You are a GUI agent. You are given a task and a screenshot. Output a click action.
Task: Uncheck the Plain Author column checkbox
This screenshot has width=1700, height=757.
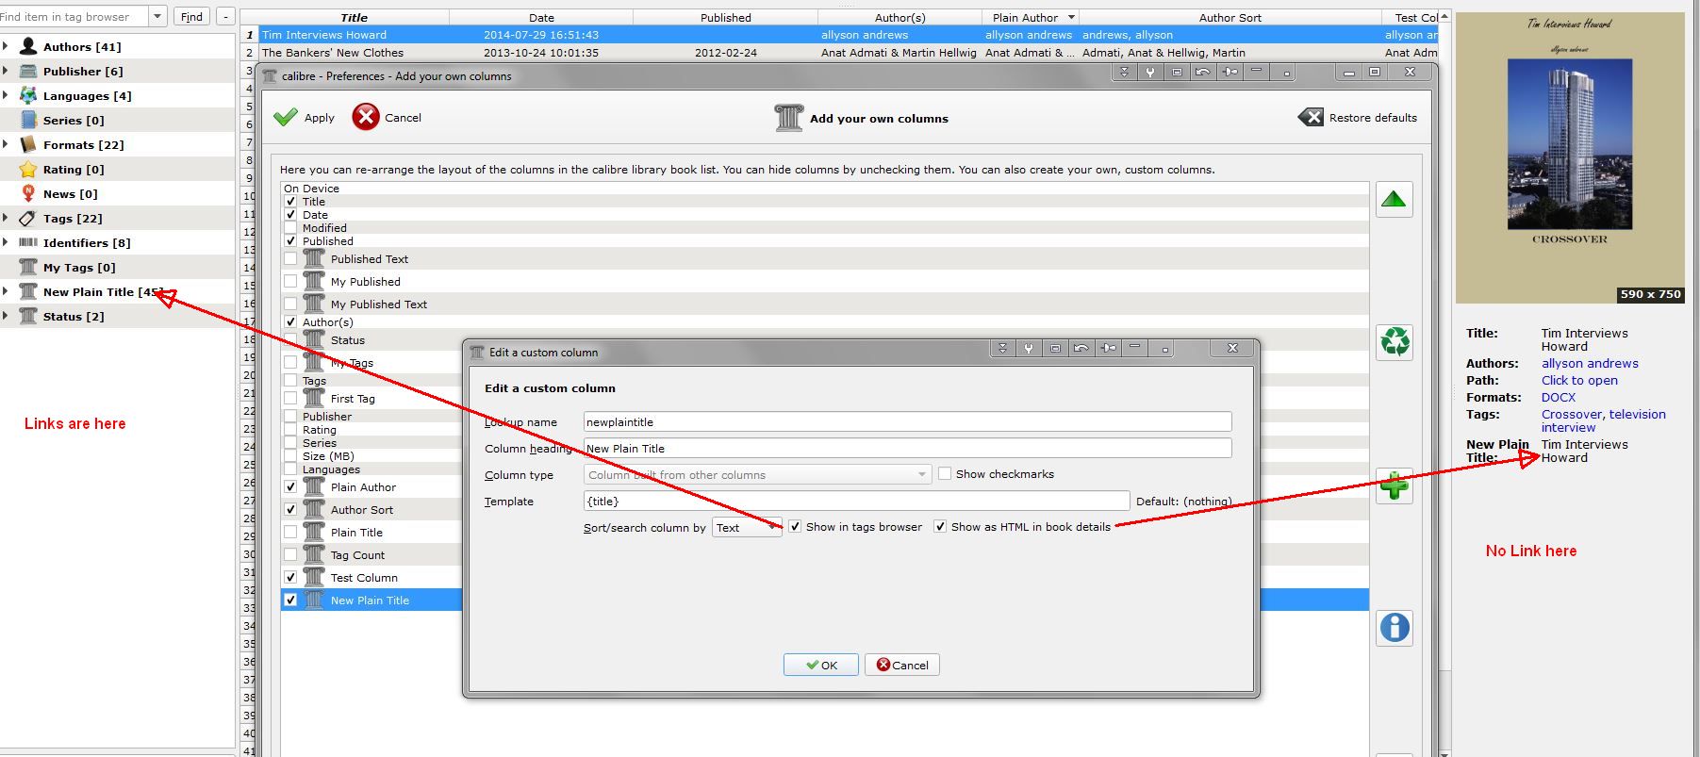pyautogui.click(x=290, y=486)
